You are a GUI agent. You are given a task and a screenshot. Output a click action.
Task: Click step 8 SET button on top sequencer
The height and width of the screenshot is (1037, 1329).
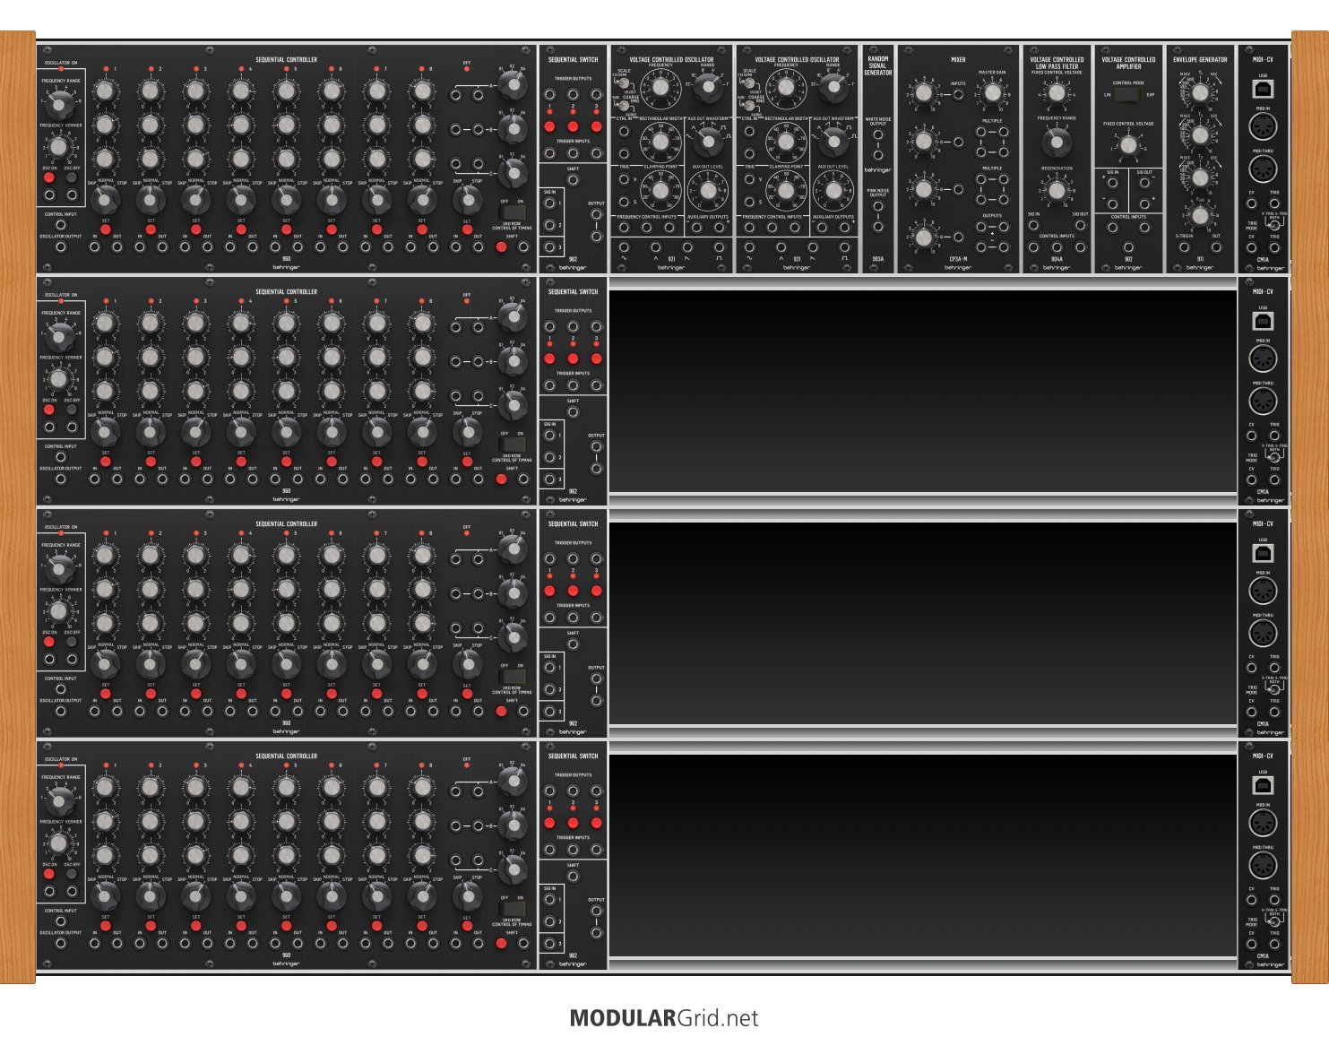[422, 230]
